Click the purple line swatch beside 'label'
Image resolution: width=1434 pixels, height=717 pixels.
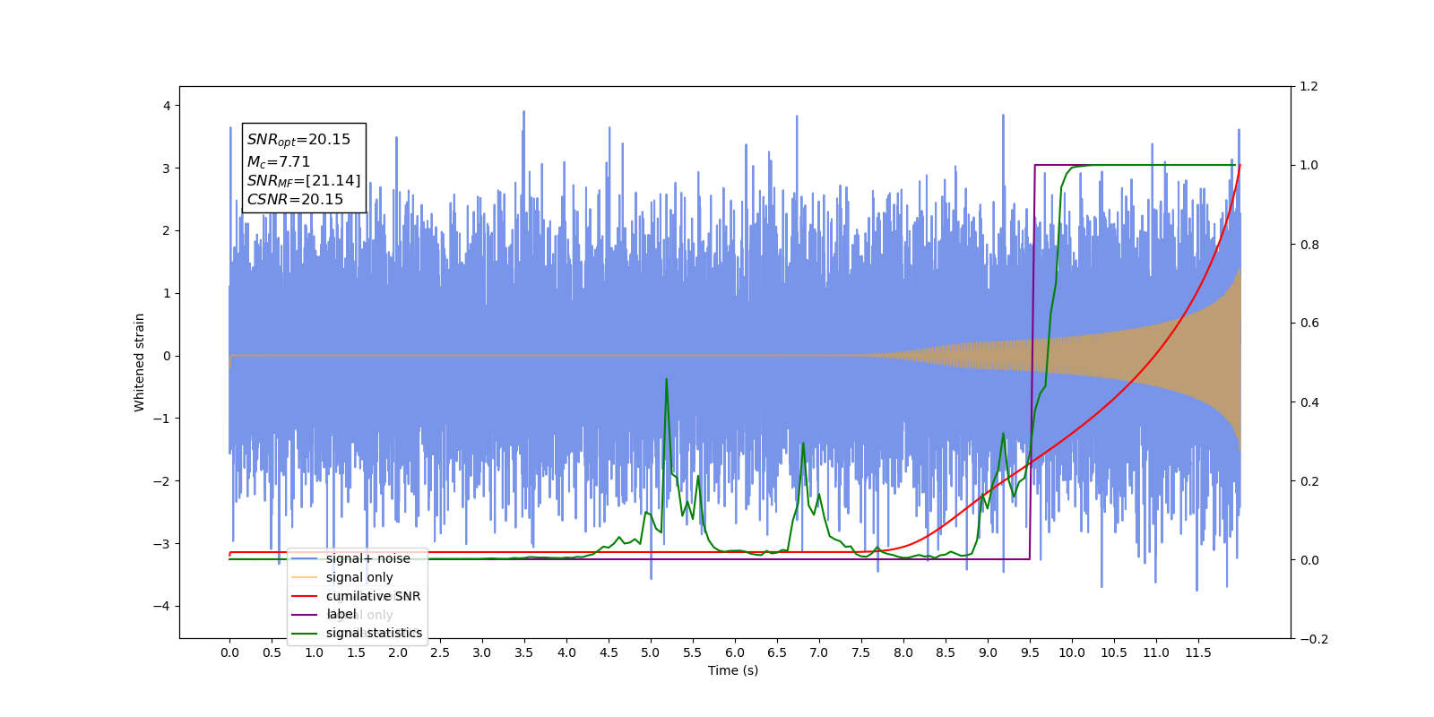(305, 614)
